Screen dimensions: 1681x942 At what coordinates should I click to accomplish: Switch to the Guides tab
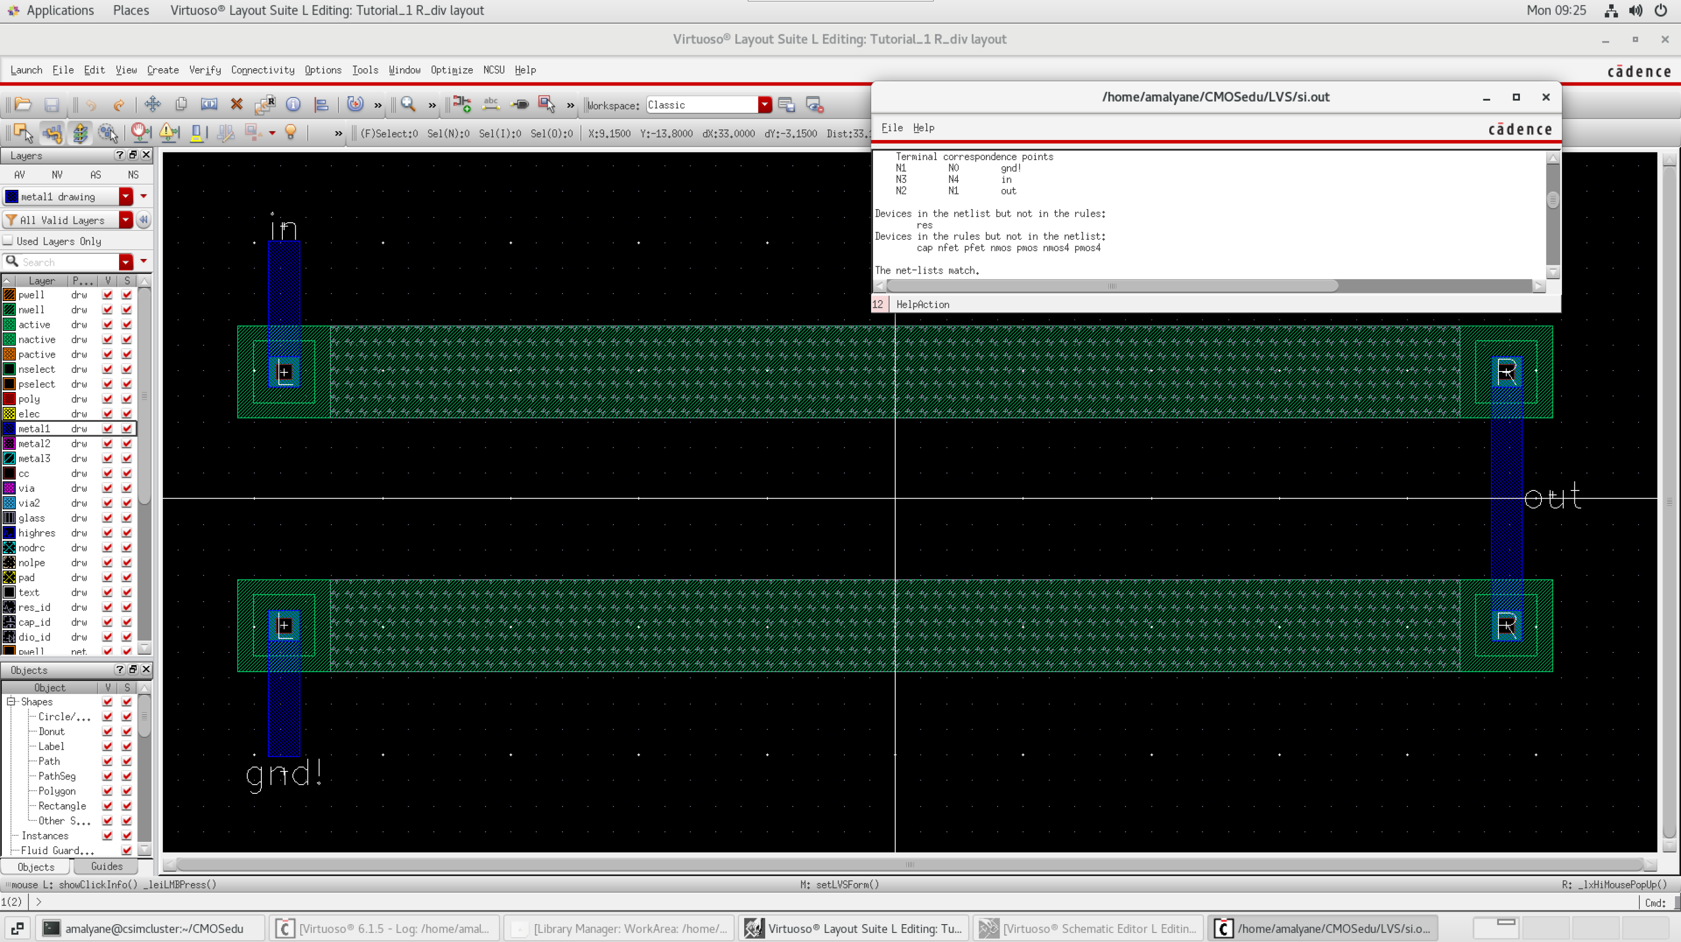pos(106,867)
